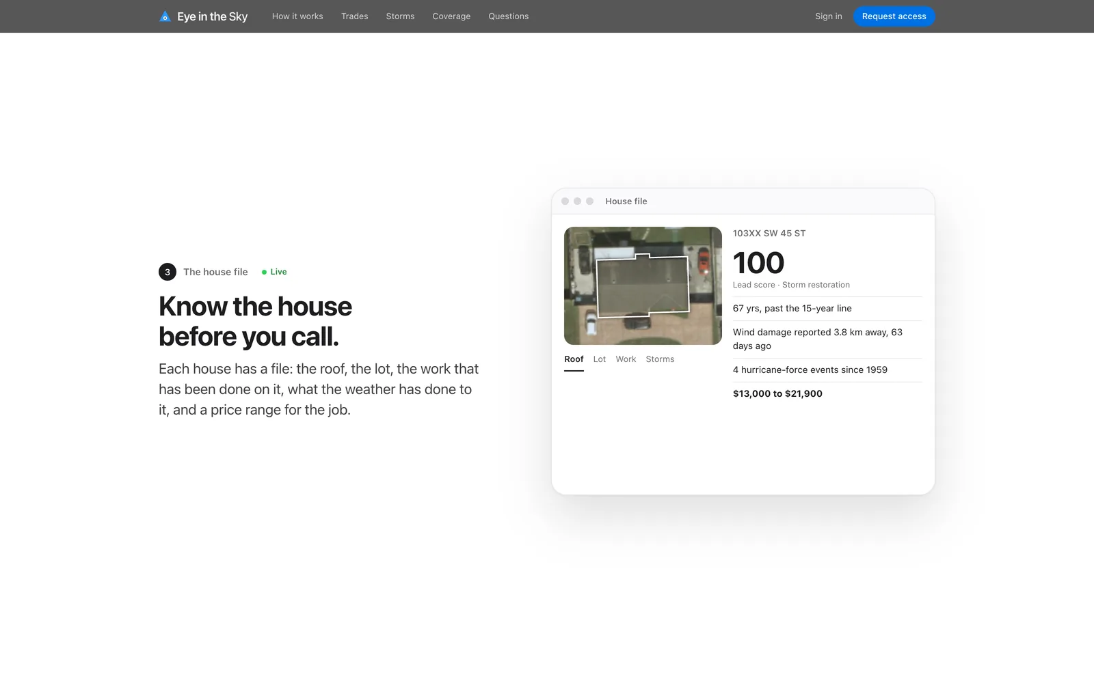Click the Request access button
Viewport: 1094px width, 683px height.
[x=894, y=16]
